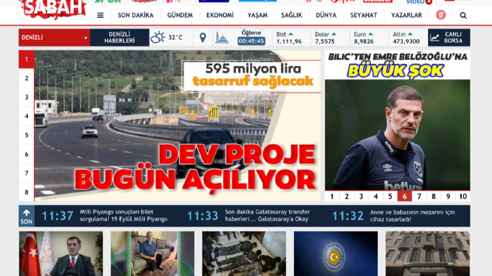This screenshot has height=276, width=492.
Task: Open the minister with Turkish flag thumbnail
Action: pos(61,254)
